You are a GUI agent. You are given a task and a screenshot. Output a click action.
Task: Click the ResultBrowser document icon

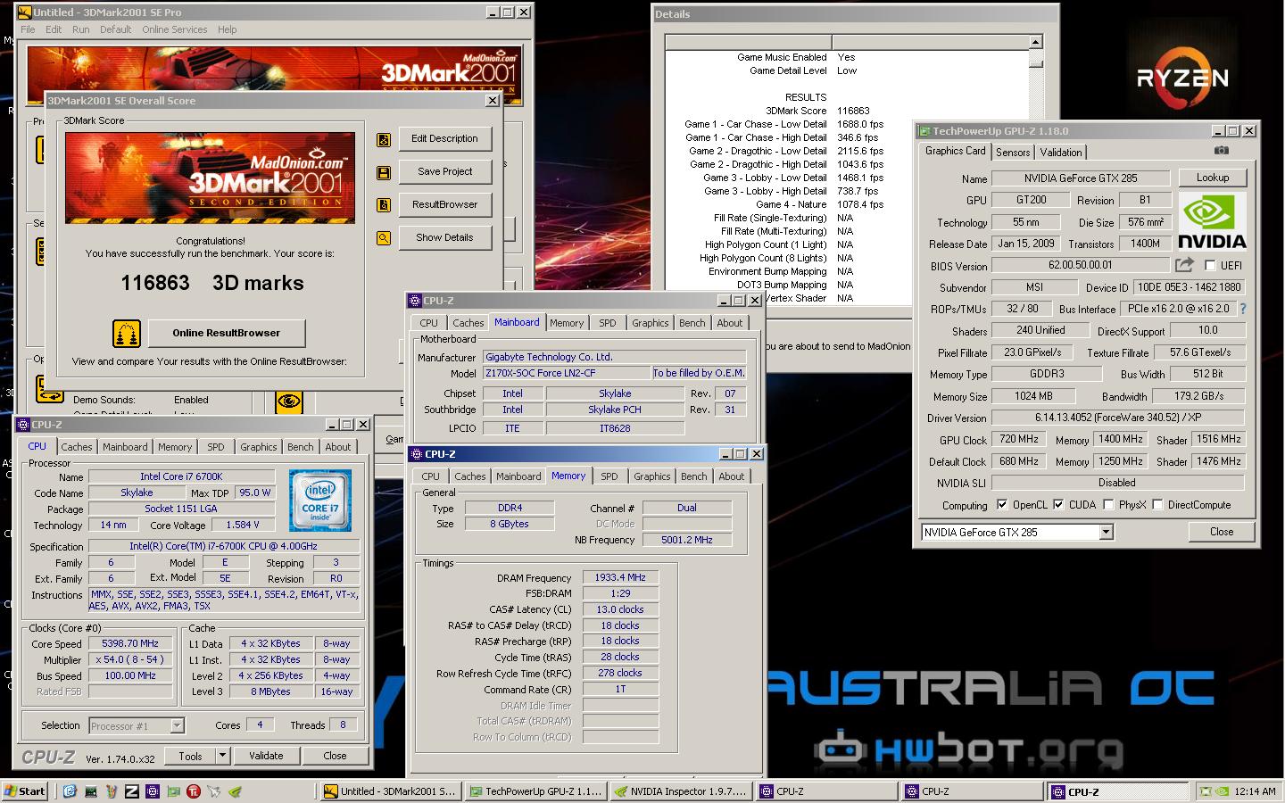[384, 205]
